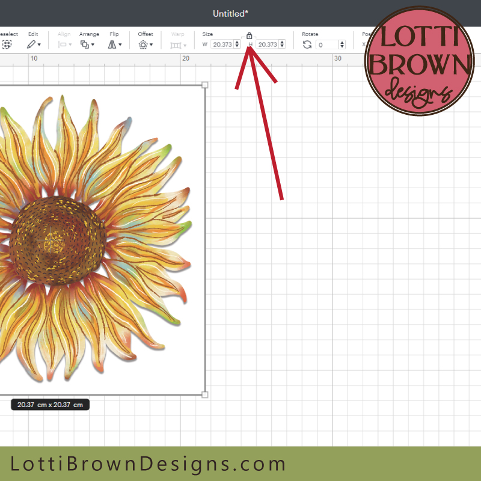Click the Rotate icon
The image size is (481, 481).
[x=307, y=44]
